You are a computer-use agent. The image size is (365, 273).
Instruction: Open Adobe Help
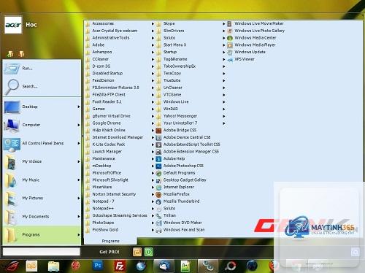click(x=170, y=158)
